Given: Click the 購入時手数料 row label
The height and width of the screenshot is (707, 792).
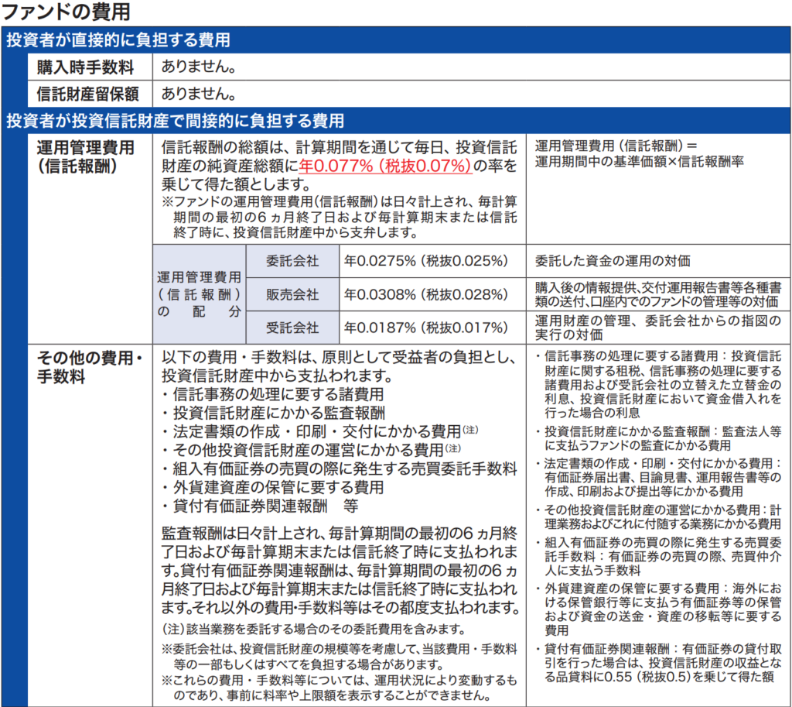Looking at the screenshot, I should coord(85,67).
